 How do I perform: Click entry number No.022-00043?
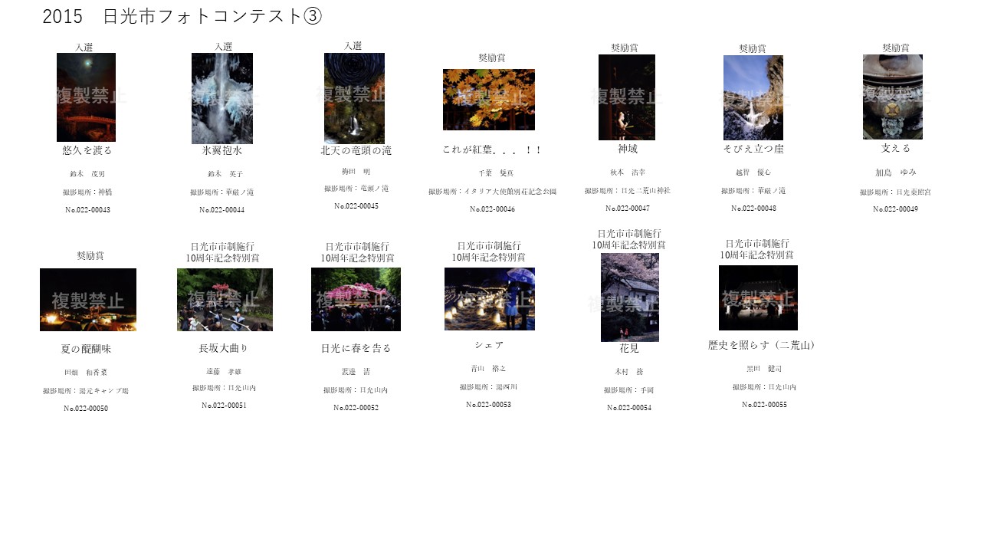point(86,210)
